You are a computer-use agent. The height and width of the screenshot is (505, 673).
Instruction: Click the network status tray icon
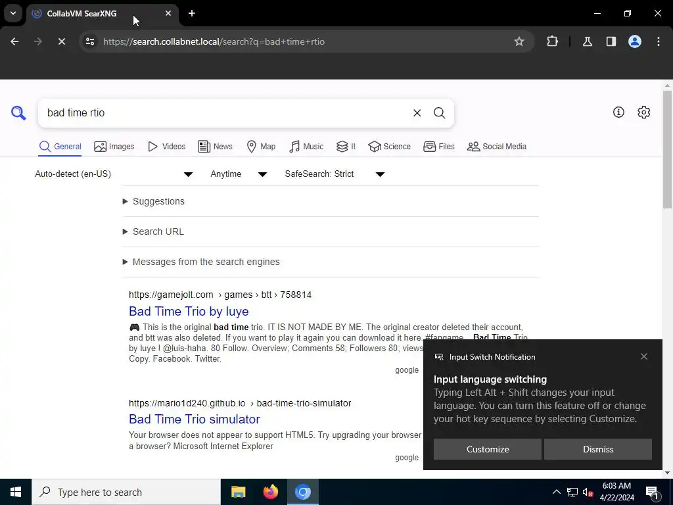tap(572, 492)
